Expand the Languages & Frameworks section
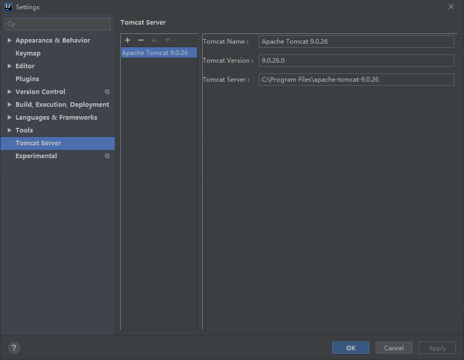This screenshot has width=464, height=360. click(x=9, y=117)
